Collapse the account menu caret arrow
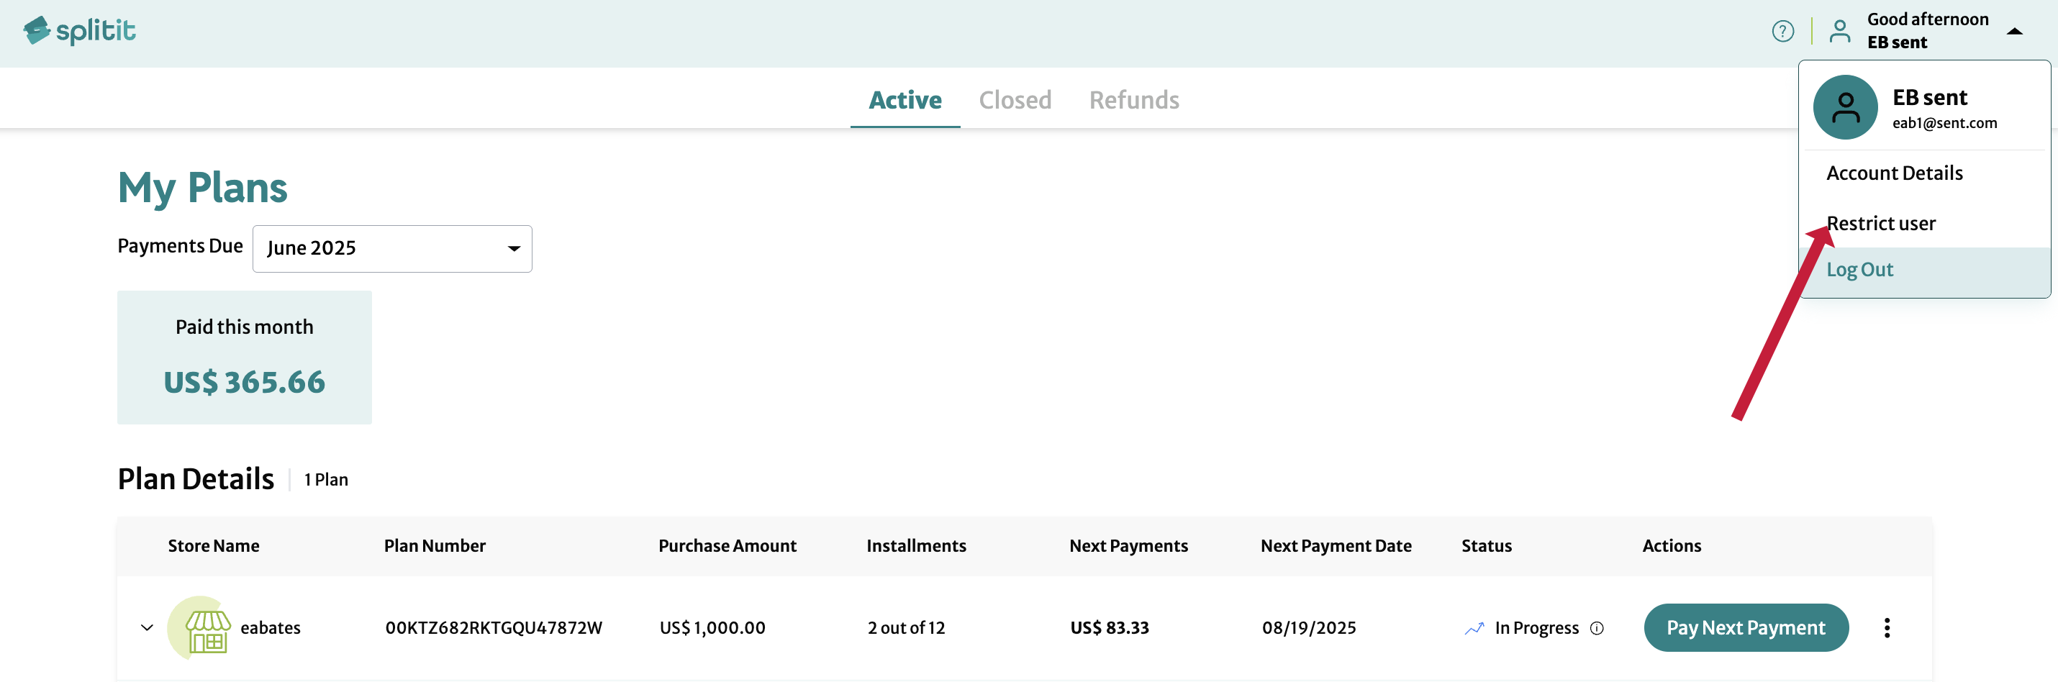Viewport: 2058px width, 682px height. (2014, 31)
